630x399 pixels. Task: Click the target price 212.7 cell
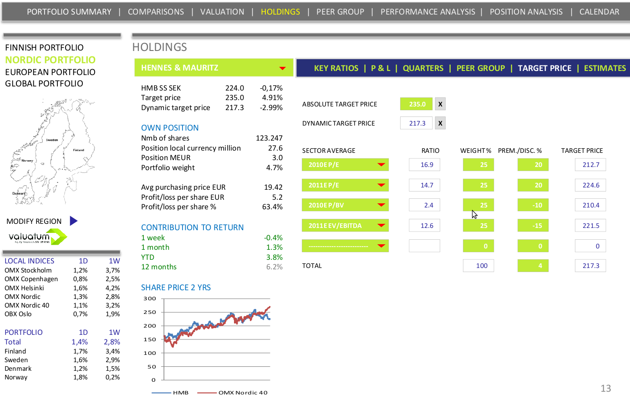coord(590,165)
